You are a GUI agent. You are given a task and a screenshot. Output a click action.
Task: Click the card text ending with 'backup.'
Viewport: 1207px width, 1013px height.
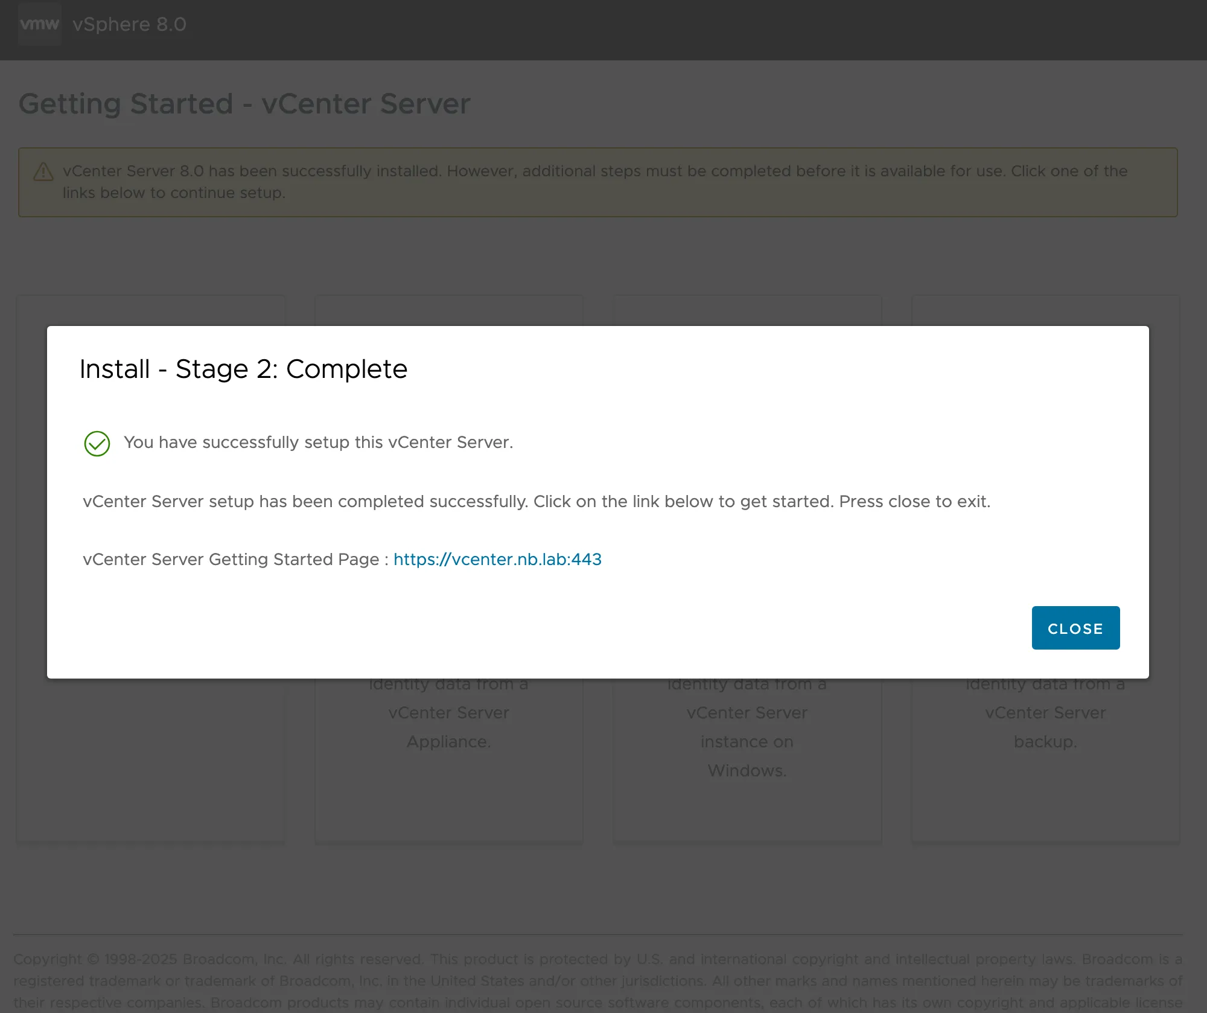[x=1045, y=713]
